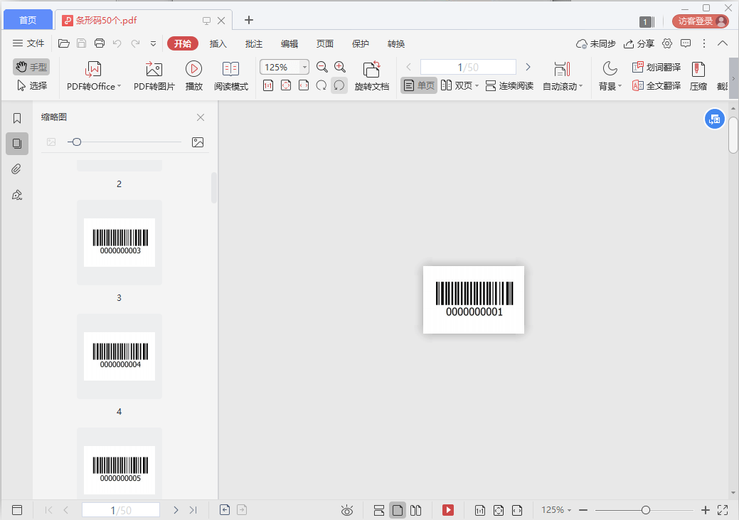Image resolution: width=739 pixels, height=520 pixels.
Task: Open the attachments paperclip panel
Action: click(17, 169)
